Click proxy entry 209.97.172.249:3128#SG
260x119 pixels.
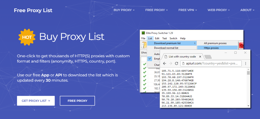tap(178, 87)
